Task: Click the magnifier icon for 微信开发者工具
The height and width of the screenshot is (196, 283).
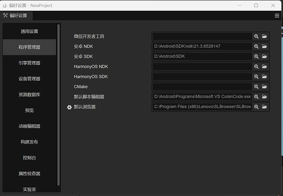Action: 256,36
